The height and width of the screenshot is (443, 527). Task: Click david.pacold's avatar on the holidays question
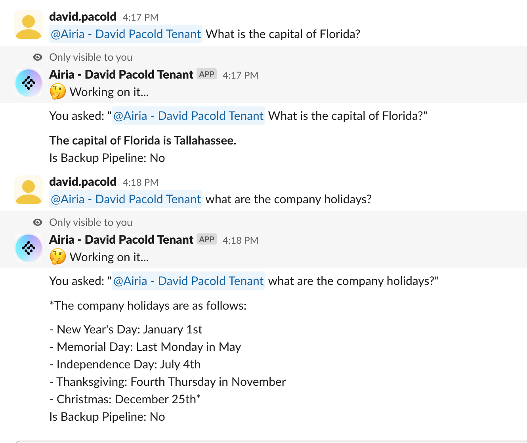pos(28,189)
